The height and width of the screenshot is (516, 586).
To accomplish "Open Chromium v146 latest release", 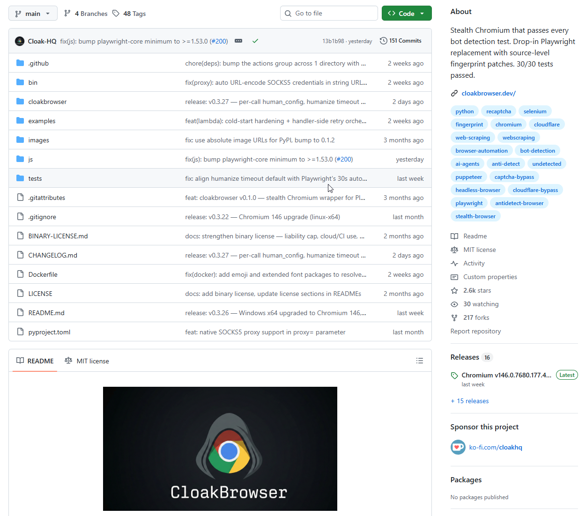I will [x=506, y=375].
